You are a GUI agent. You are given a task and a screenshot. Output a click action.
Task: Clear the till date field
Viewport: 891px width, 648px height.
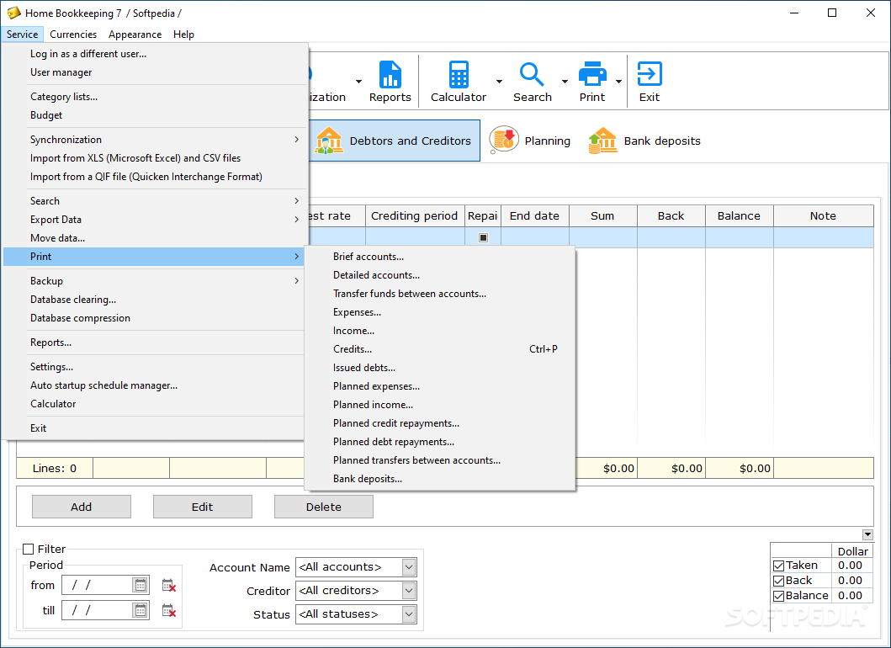click(x=169, y=610)
